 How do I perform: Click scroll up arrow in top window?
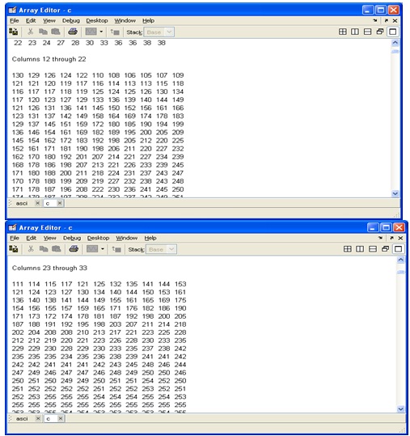pyautogui.click(x=395, y=43)
